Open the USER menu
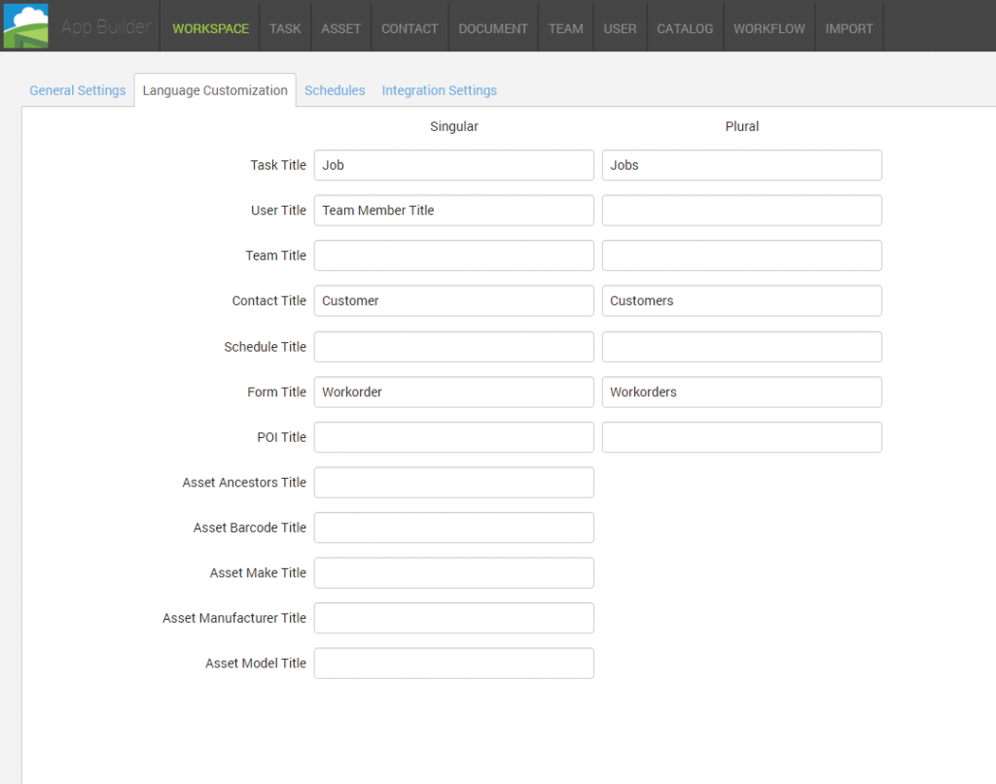Viewport: 996px width, 784px height. click(620, 29)
